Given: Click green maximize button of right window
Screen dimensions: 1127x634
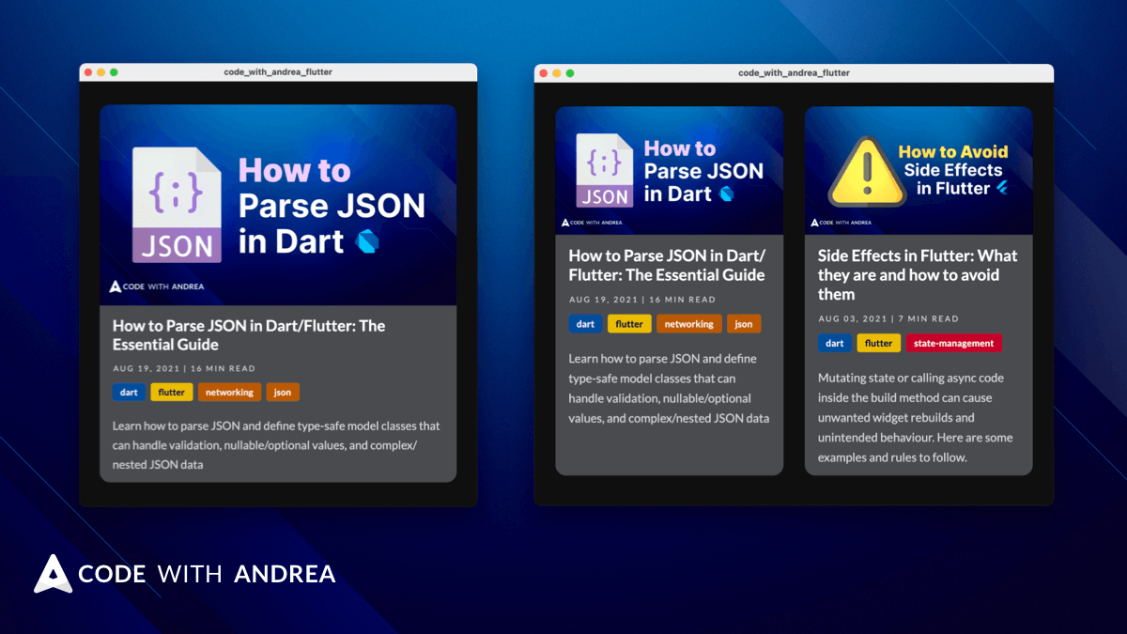Looking at the screenshot, I should (570, 73).
